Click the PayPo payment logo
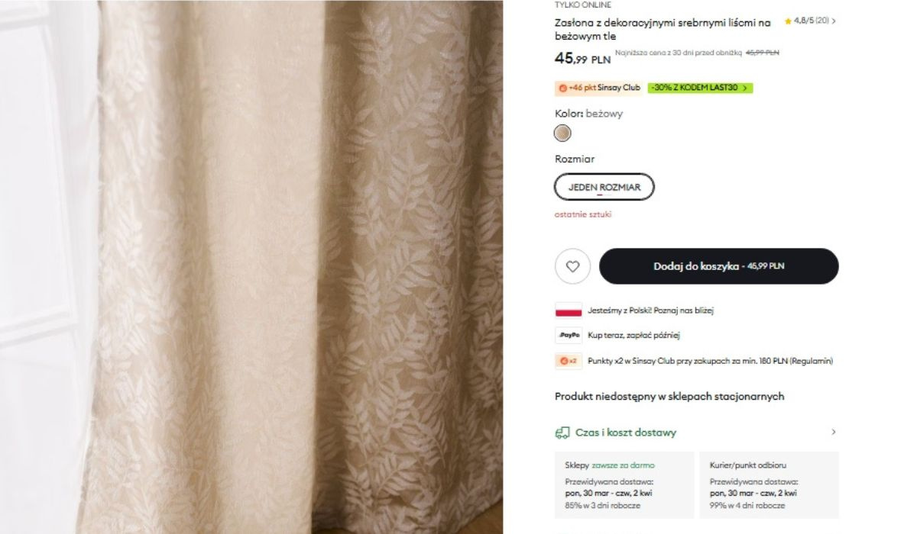The image size is (917, 534). click(568, 335)
